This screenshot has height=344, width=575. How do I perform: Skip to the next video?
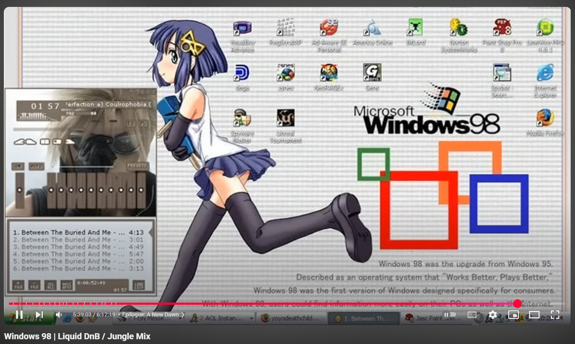(x=39, y=315)
